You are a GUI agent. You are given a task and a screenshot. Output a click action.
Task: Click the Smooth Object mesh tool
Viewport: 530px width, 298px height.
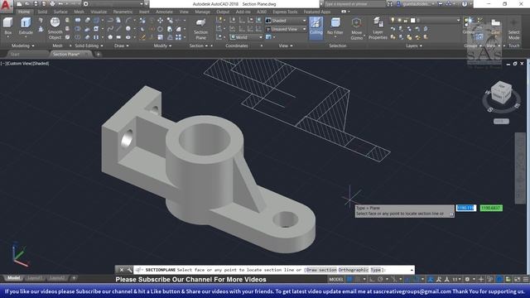pyautogui.click(x=55, y=28)
